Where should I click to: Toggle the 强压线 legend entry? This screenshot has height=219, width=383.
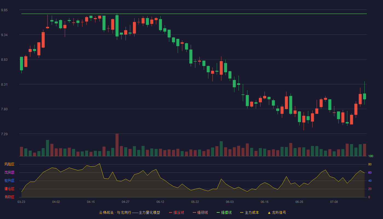(176, 212)
